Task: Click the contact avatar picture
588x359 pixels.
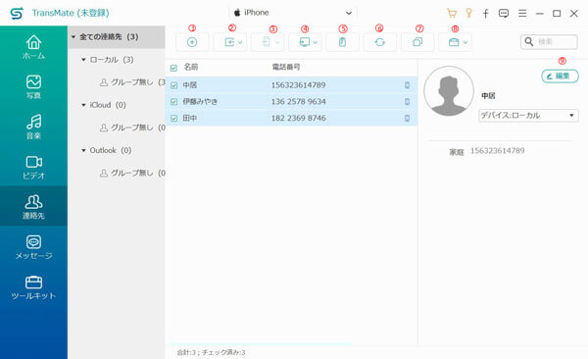Action: tap(449, 91)
